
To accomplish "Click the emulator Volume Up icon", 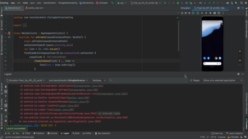I will (x=186, y=13).
